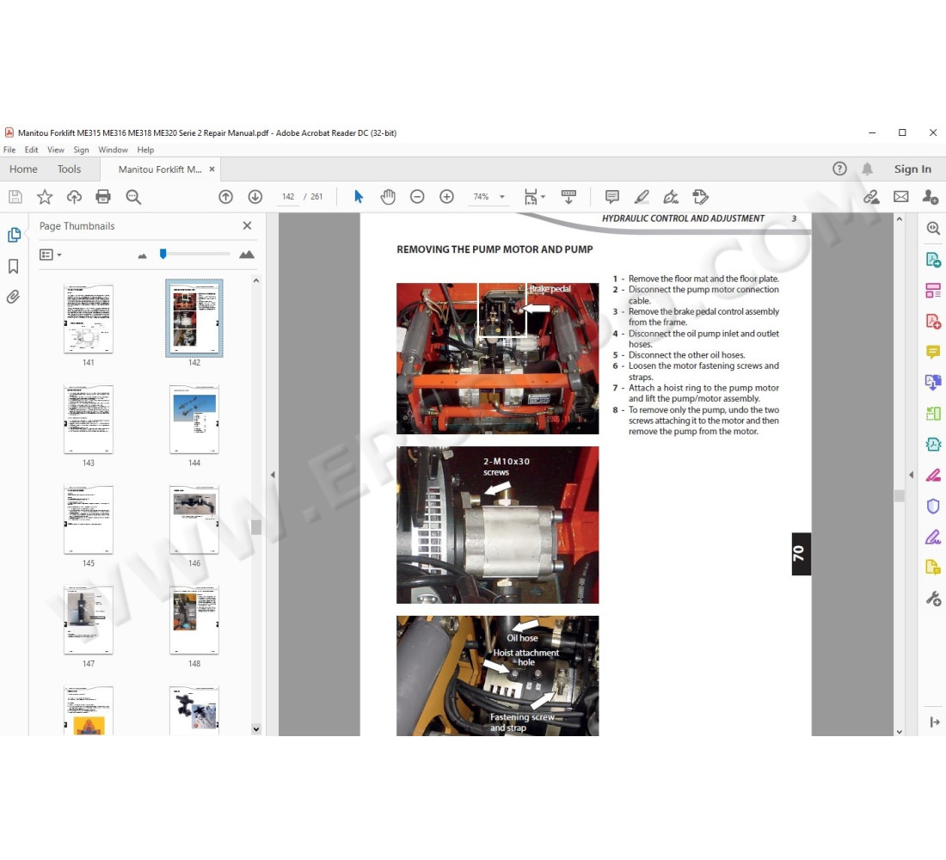Open Find text magnifier tool
Viewport: 946px width, 860px height.
coord(133,197)
